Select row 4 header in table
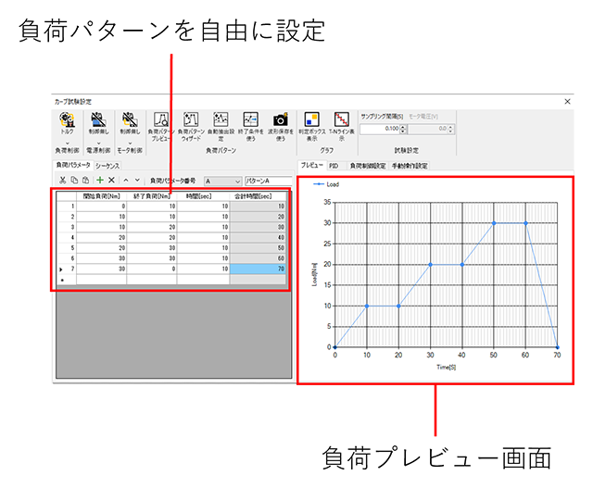This screenshot has height=488, width=593. [67, 237]
